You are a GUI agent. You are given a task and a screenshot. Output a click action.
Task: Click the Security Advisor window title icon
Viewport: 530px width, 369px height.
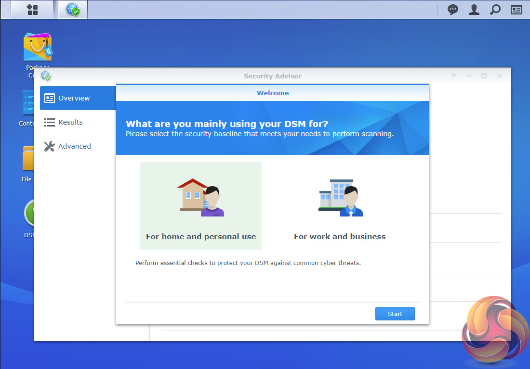coord(46,76)
